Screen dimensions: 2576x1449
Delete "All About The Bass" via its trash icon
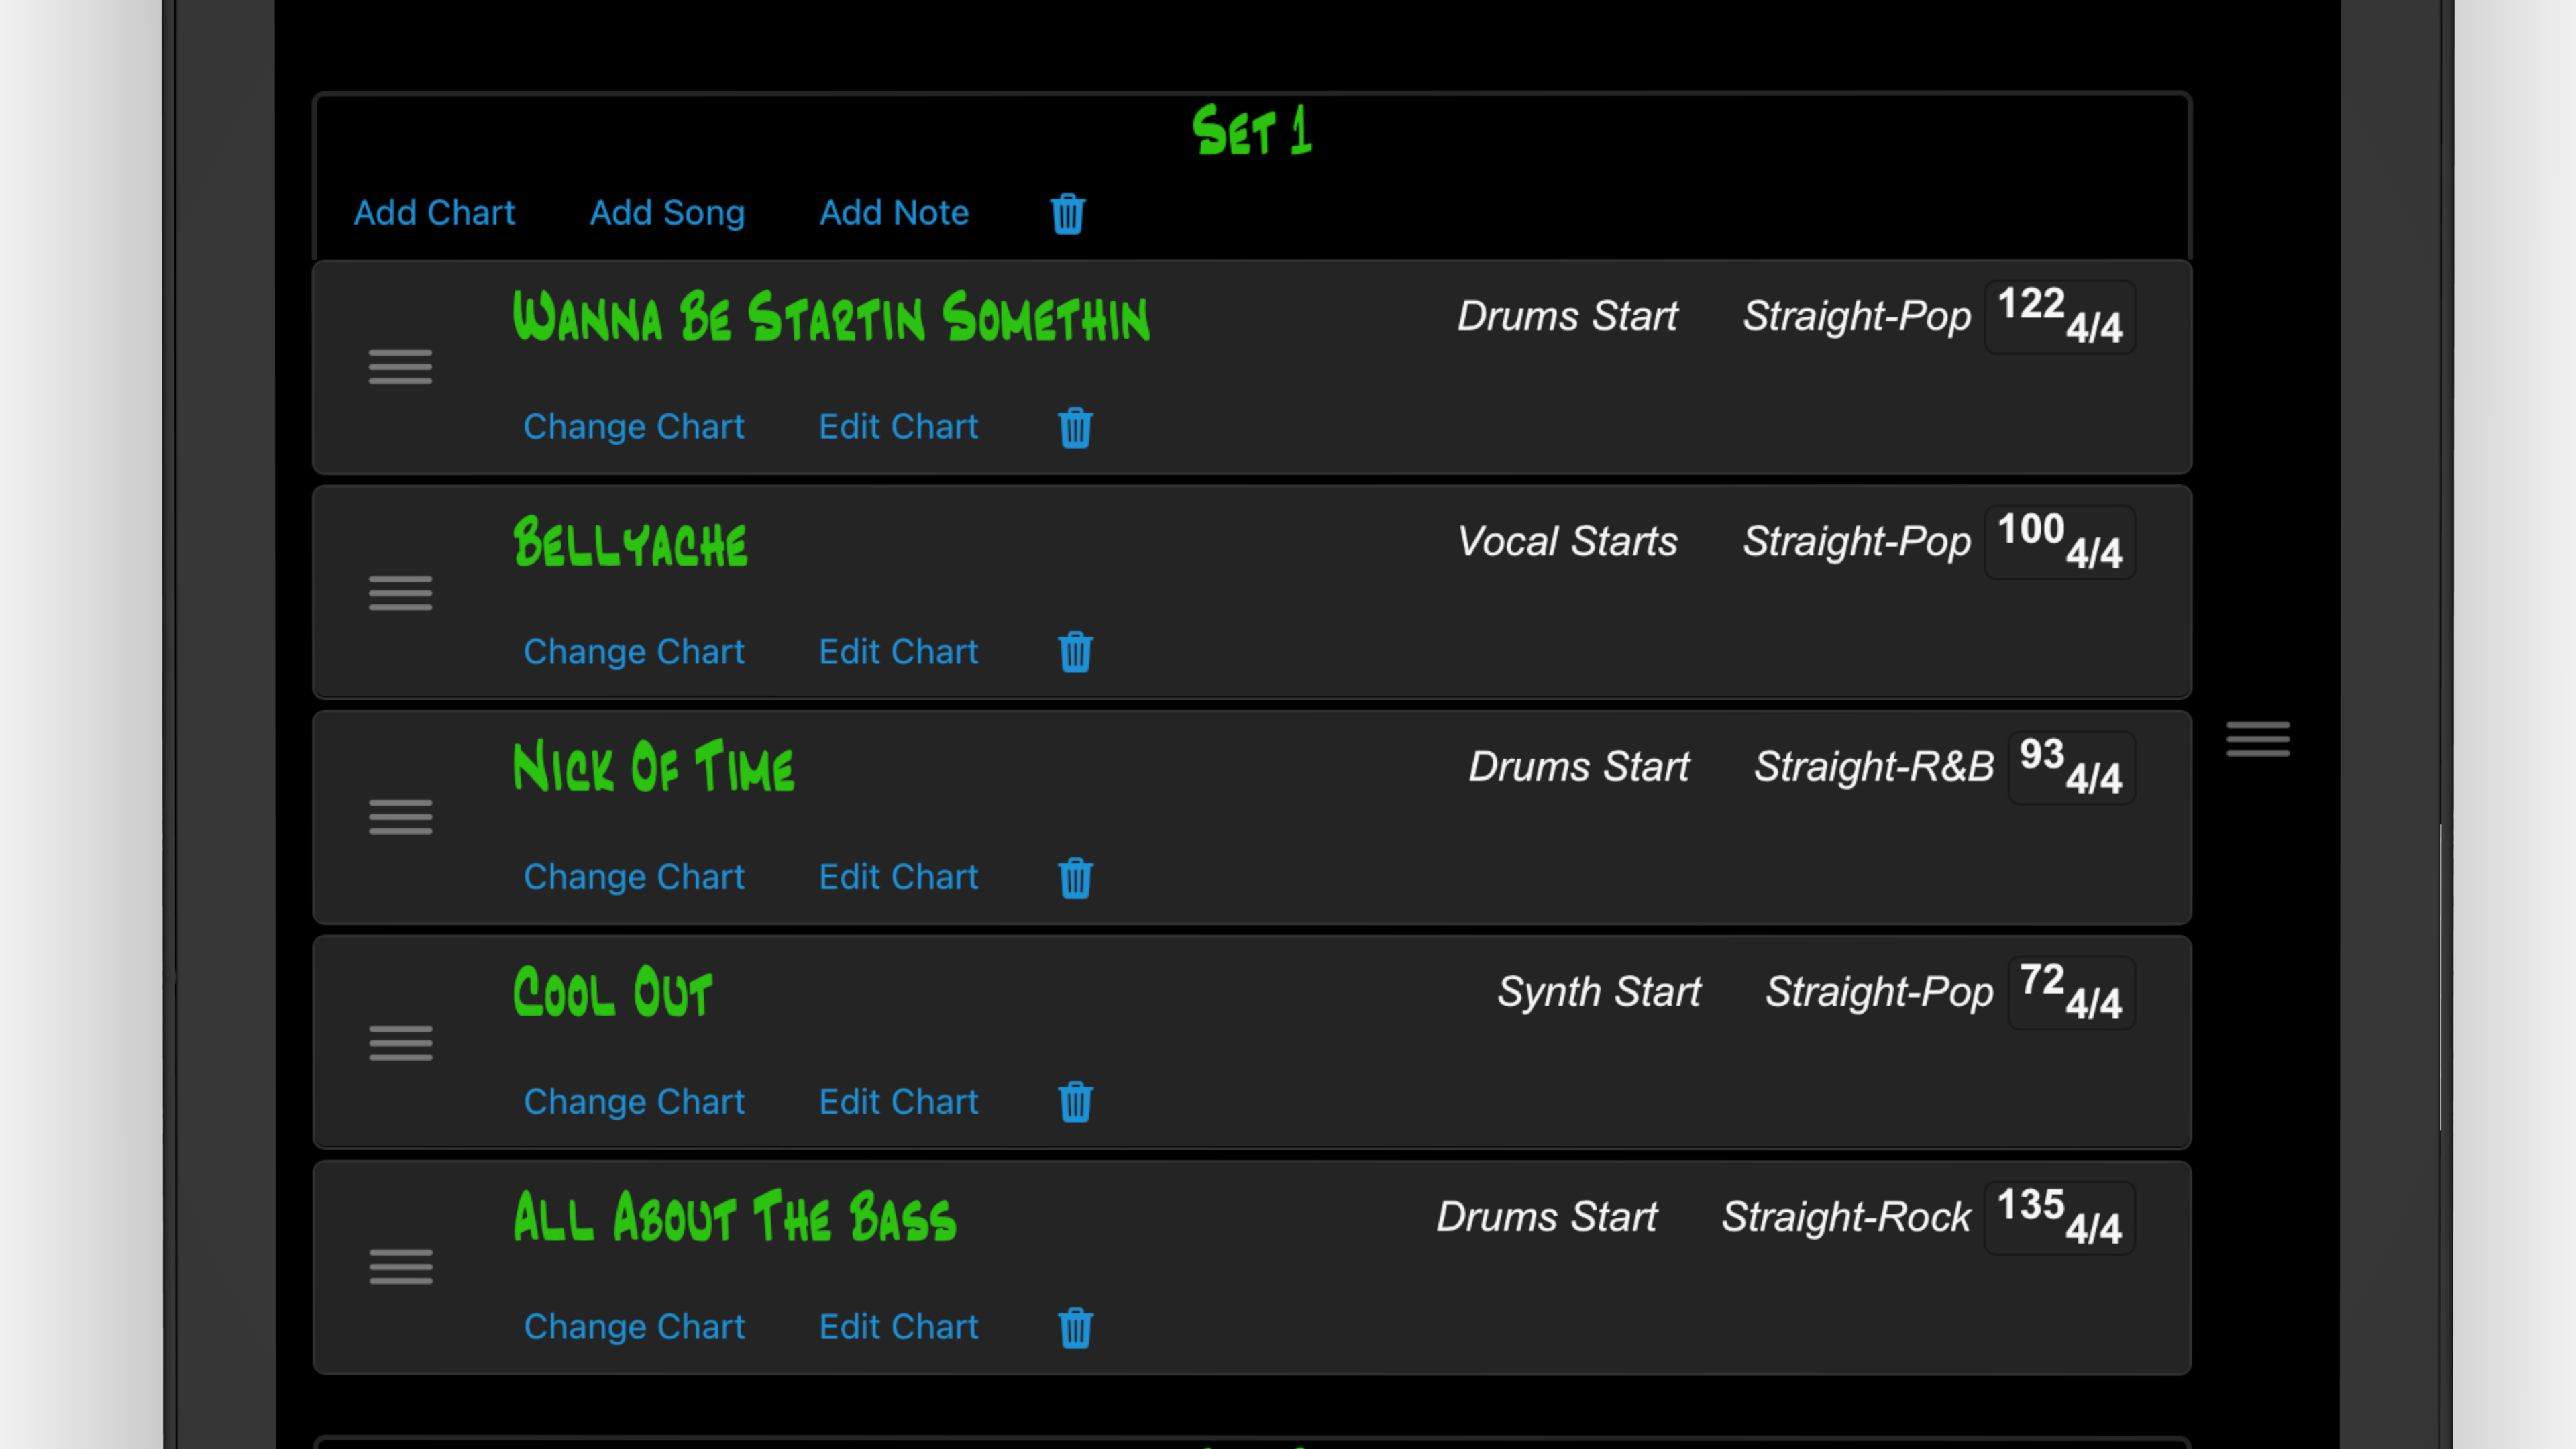pyautogui.click(x=1075, y=1328)
